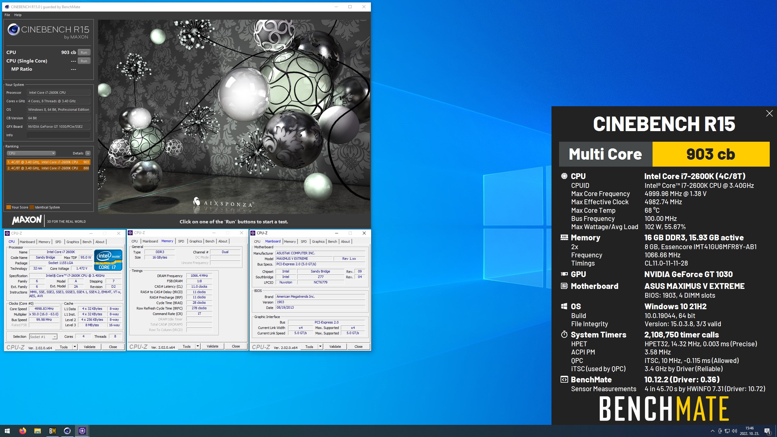The height and width of the screenshot is (437, 777).
Task: Open Graphics tab in right CPU-Z window
Action: point(318,242)
